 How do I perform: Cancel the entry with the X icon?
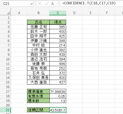click(x=40, y=4)
